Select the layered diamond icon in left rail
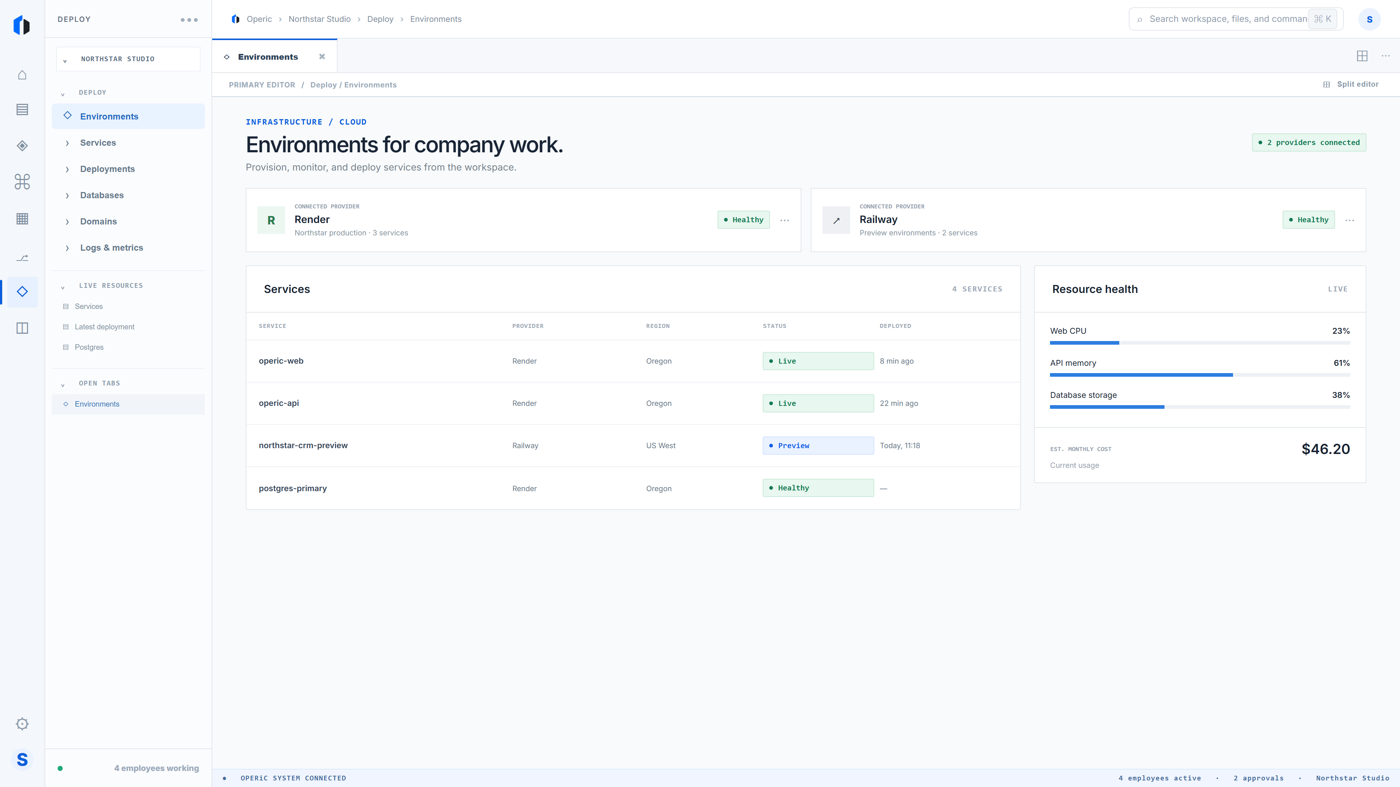This screenshot has width=1400, height=787. pyautogui.click(x=22, y=146)
